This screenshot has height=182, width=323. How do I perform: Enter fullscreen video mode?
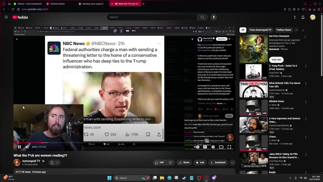(229, 147)
